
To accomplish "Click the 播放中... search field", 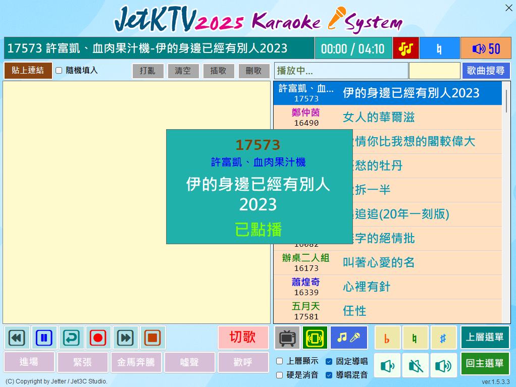I will click(x=341, y=71).
